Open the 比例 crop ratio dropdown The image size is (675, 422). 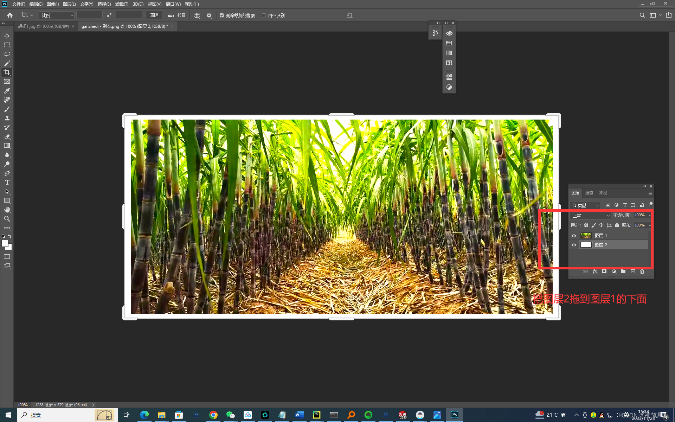coord(57,15)
